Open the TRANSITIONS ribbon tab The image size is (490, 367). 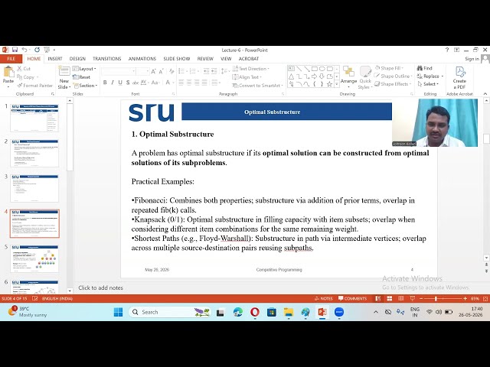pyautogui.click(x=107, y=59)
